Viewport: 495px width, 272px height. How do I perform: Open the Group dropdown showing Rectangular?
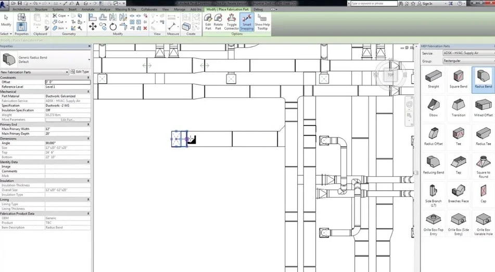pyautogui.click(x=468, y=61)
